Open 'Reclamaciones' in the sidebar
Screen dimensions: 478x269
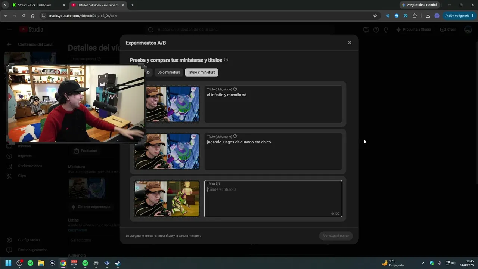tap(30, 166)
